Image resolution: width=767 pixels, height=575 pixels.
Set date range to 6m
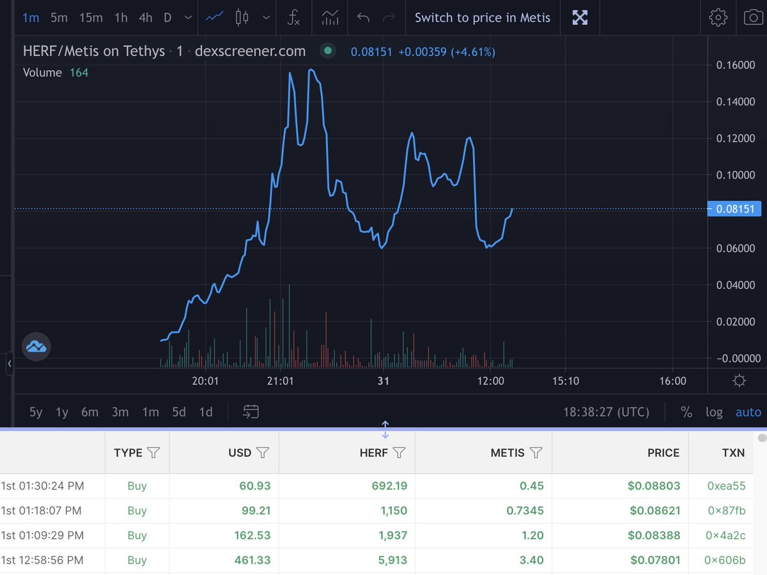tap(89, 412)
